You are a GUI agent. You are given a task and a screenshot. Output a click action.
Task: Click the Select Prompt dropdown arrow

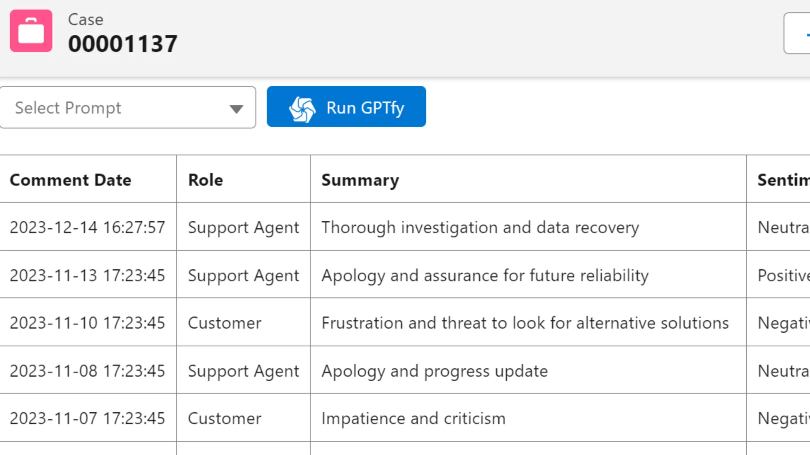click(x=236, y=109)
